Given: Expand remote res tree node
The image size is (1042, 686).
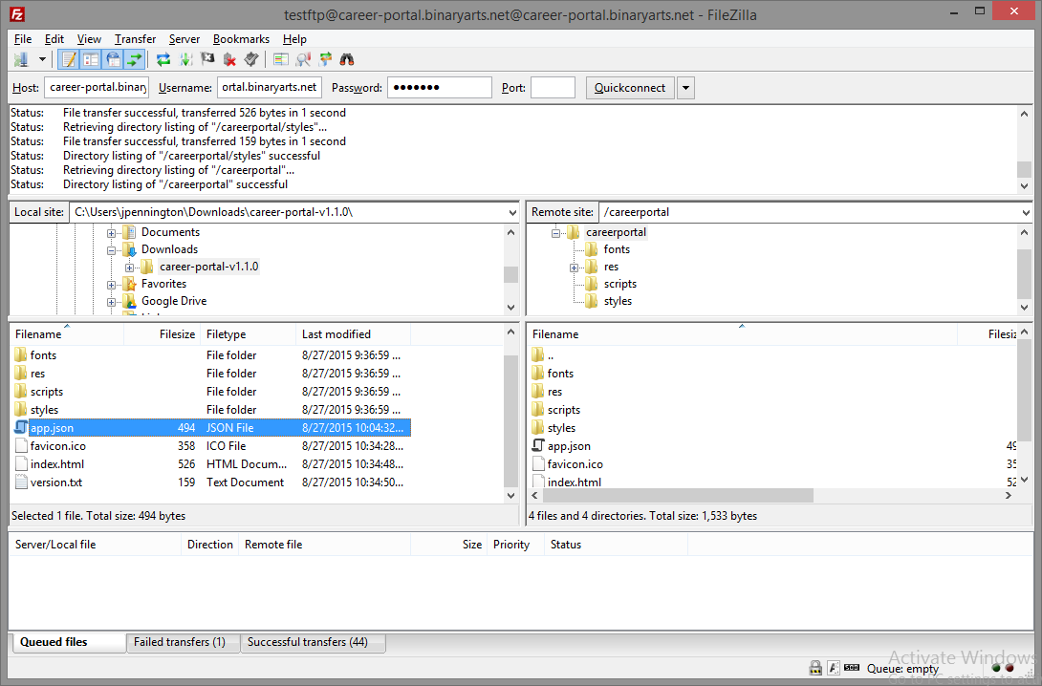Looking at the screenshot, I should 574,268.
